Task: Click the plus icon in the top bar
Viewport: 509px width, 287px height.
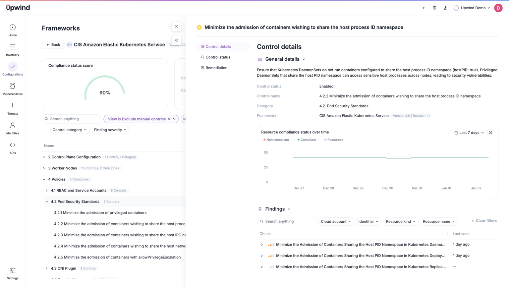Action: (424, 8)
